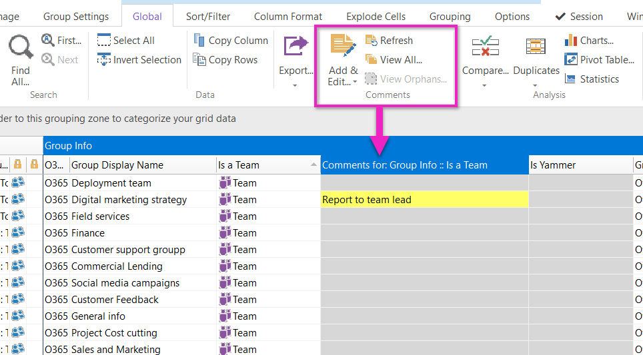Click the Duplicates icon
643x355 pixels.
click(536, 47)
